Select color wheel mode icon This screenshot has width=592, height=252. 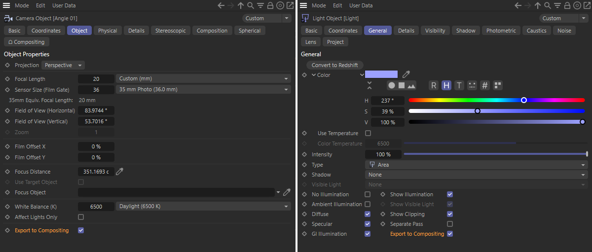(391, 85)
